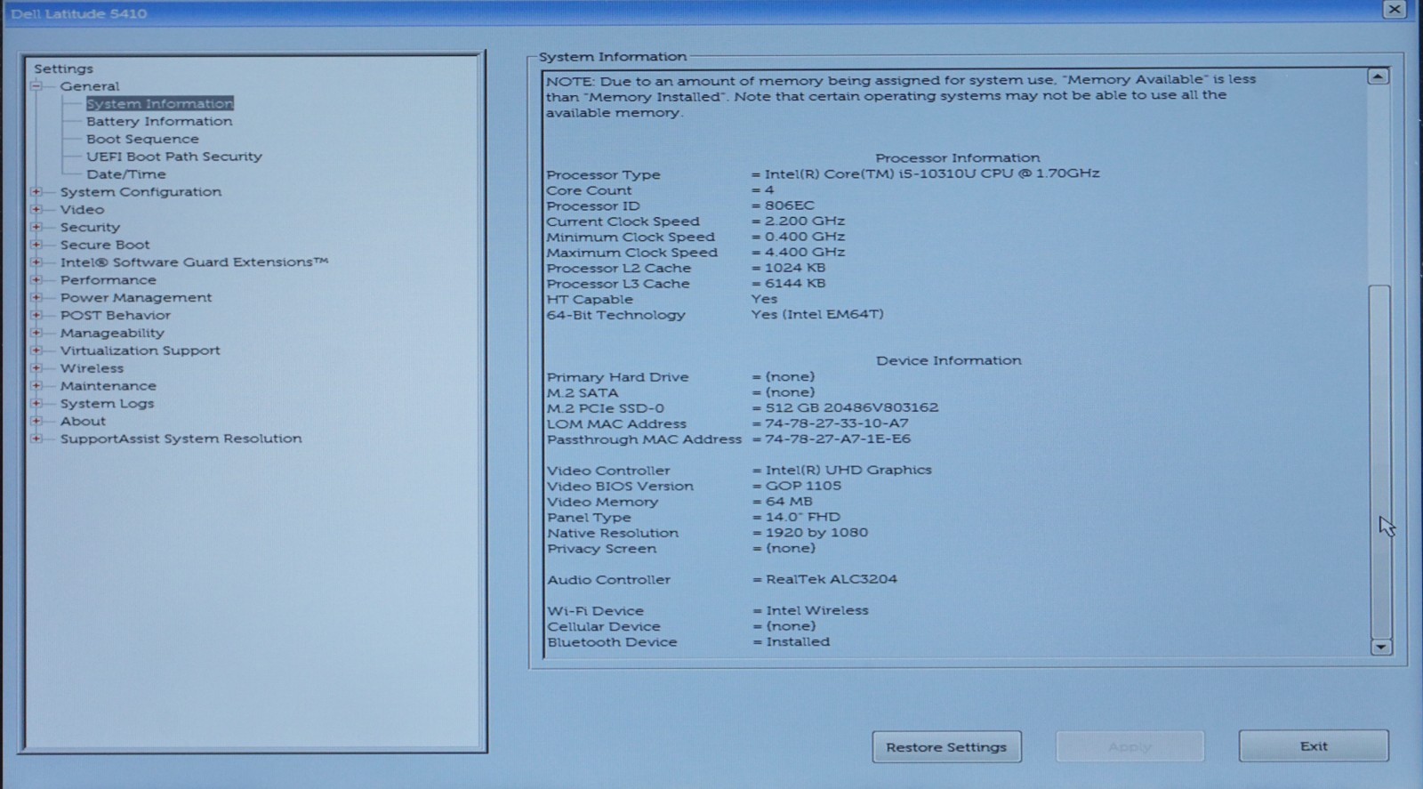Screen dimensions: 1423x789
Task: Click the scroll up arrow
Action: [x=1378, y=77]
